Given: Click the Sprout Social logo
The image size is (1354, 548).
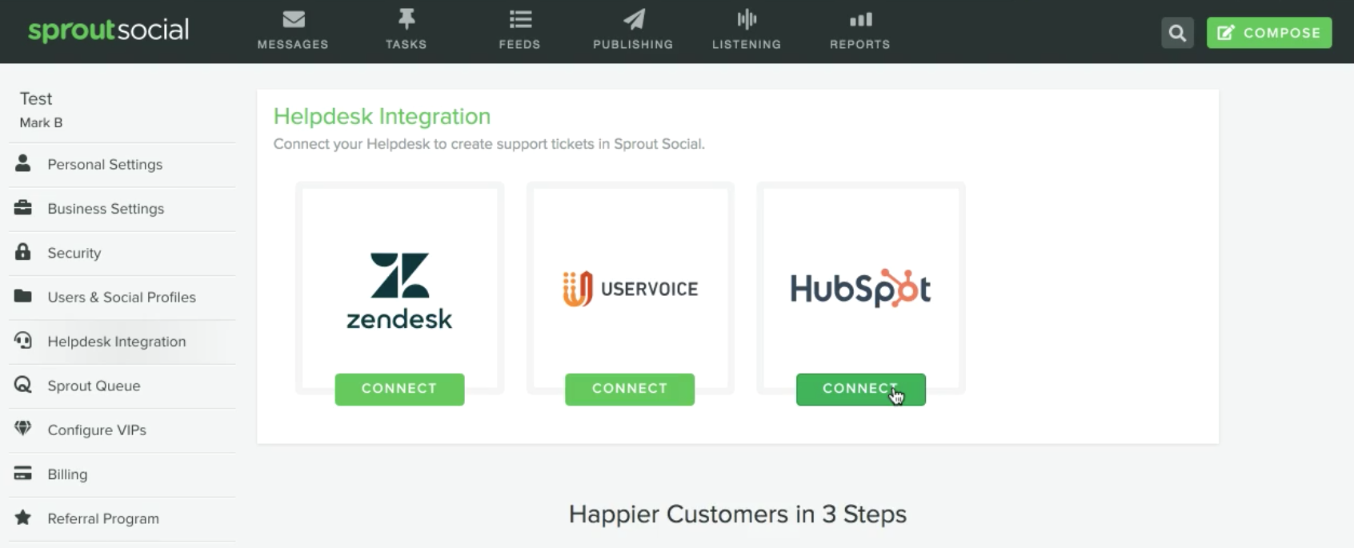Looking at the screenshot, I should (109, 30).
